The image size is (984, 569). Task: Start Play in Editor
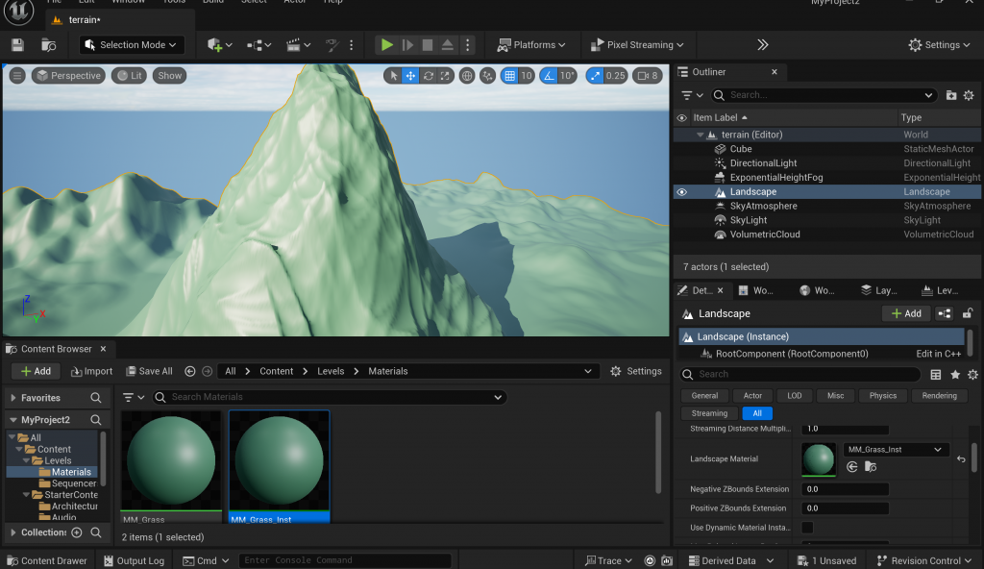[386, 44]
